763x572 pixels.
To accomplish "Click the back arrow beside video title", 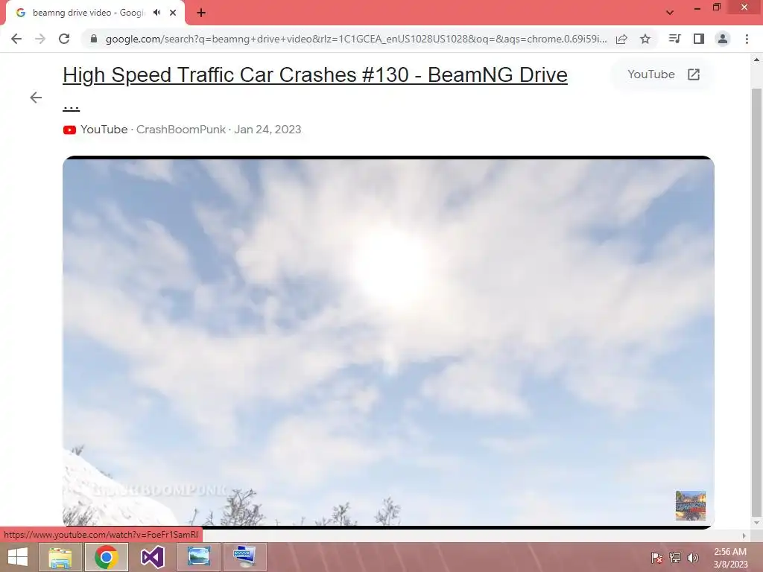I will [x=36, y=98].
